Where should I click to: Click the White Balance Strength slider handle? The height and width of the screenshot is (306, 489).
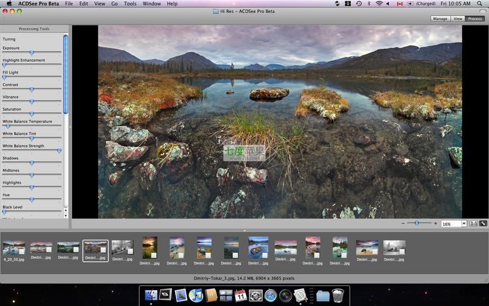click(x=59, y=151)
